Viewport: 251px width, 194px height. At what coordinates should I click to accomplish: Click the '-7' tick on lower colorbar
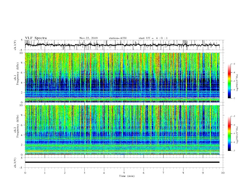coord(234,151)
